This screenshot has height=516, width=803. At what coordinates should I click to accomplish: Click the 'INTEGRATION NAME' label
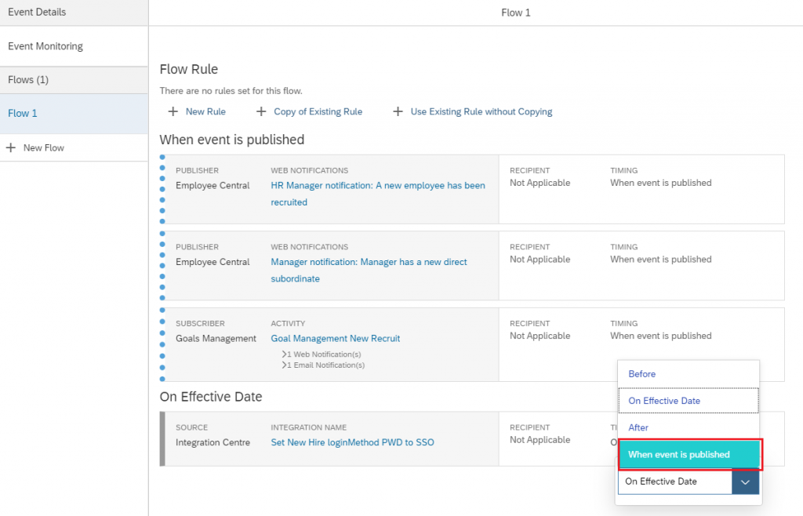tap(309, 427)
